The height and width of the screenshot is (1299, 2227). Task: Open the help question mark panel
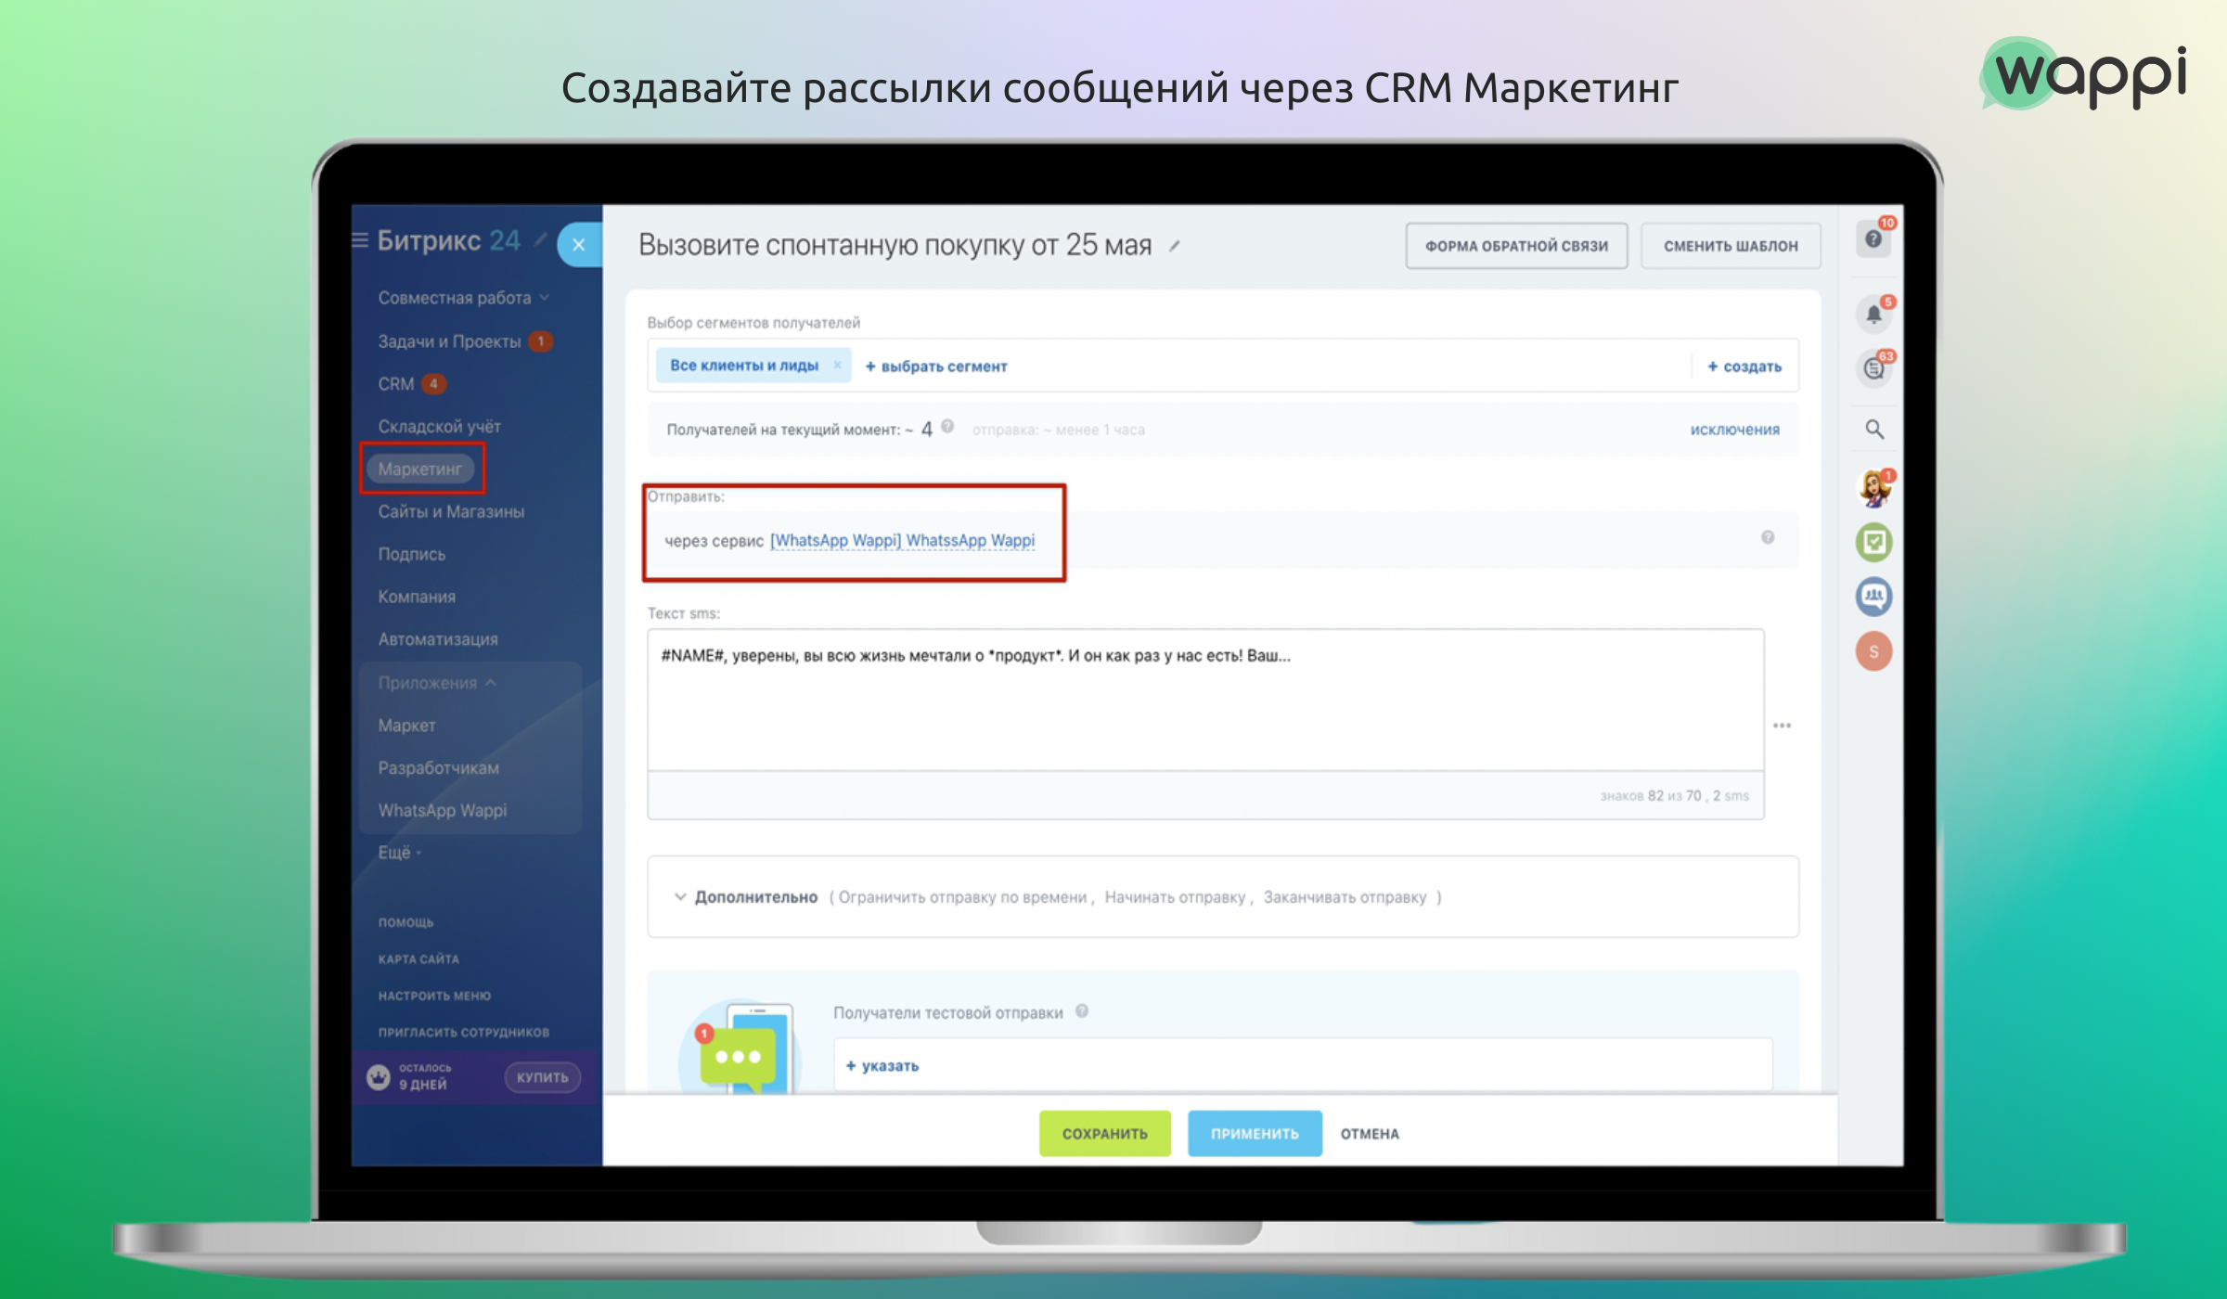pyautogui.click(x=1873, y=238)
